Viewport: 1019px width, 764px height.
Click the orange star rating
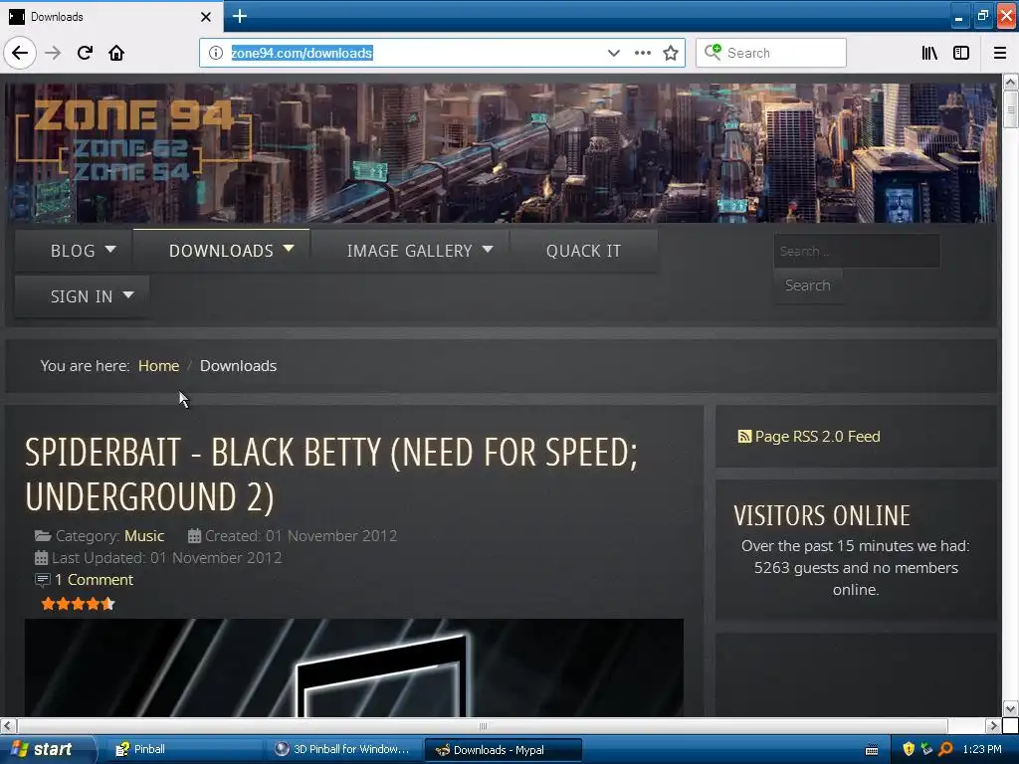point(78,604)
